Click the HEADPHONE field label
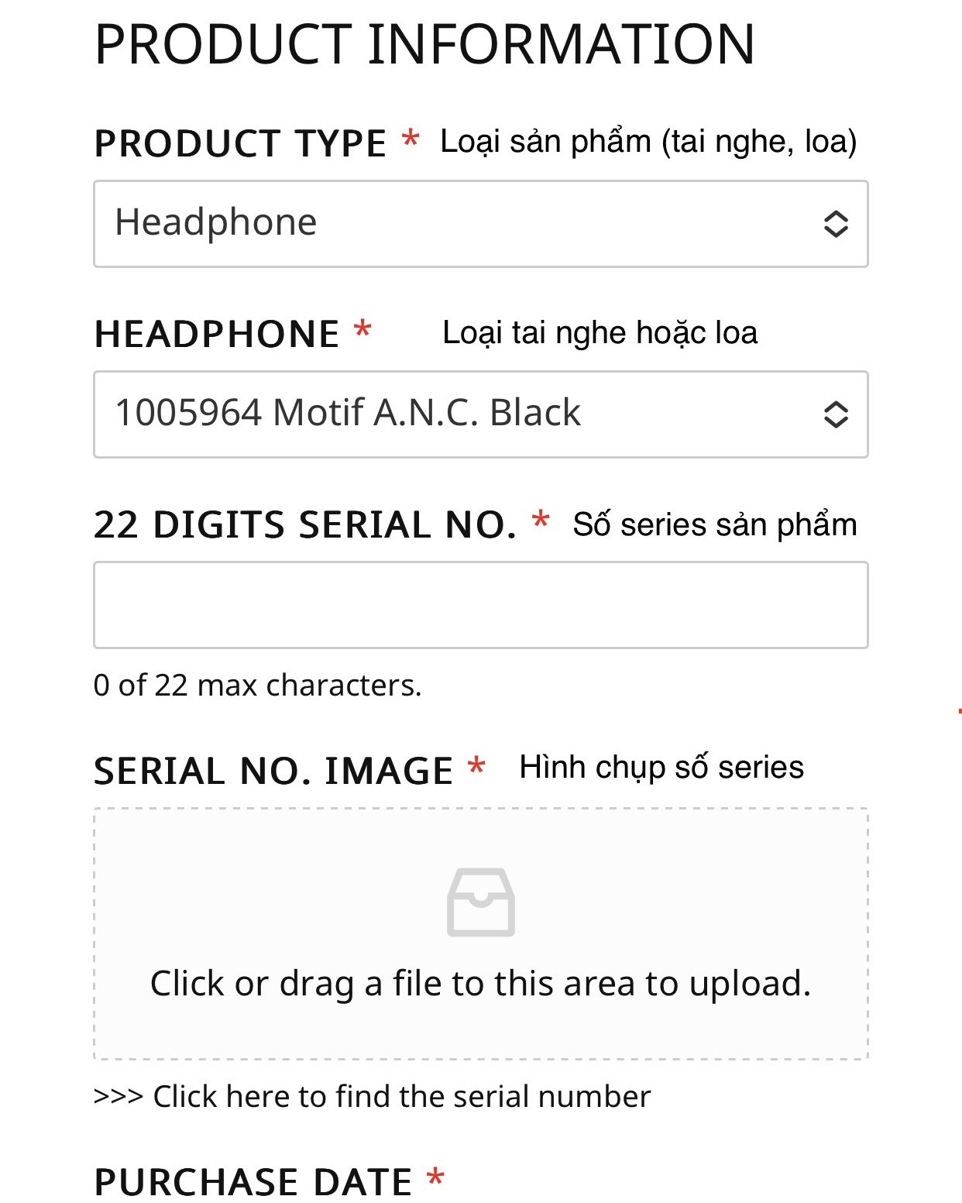The width and height of the screenshot is (962, 1203). click(x=217, y=335)
